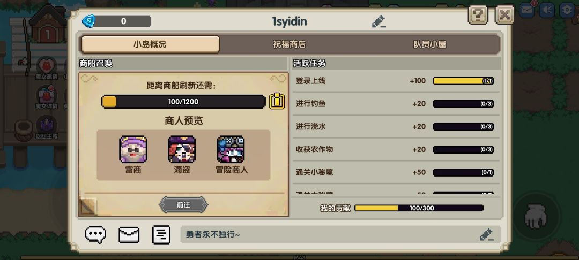579x260 pixels.
Task: Switch to the 祝福商店 tab
Action: (289, 44)
